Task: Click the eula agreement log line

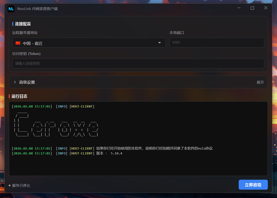Action: (112, 148)
